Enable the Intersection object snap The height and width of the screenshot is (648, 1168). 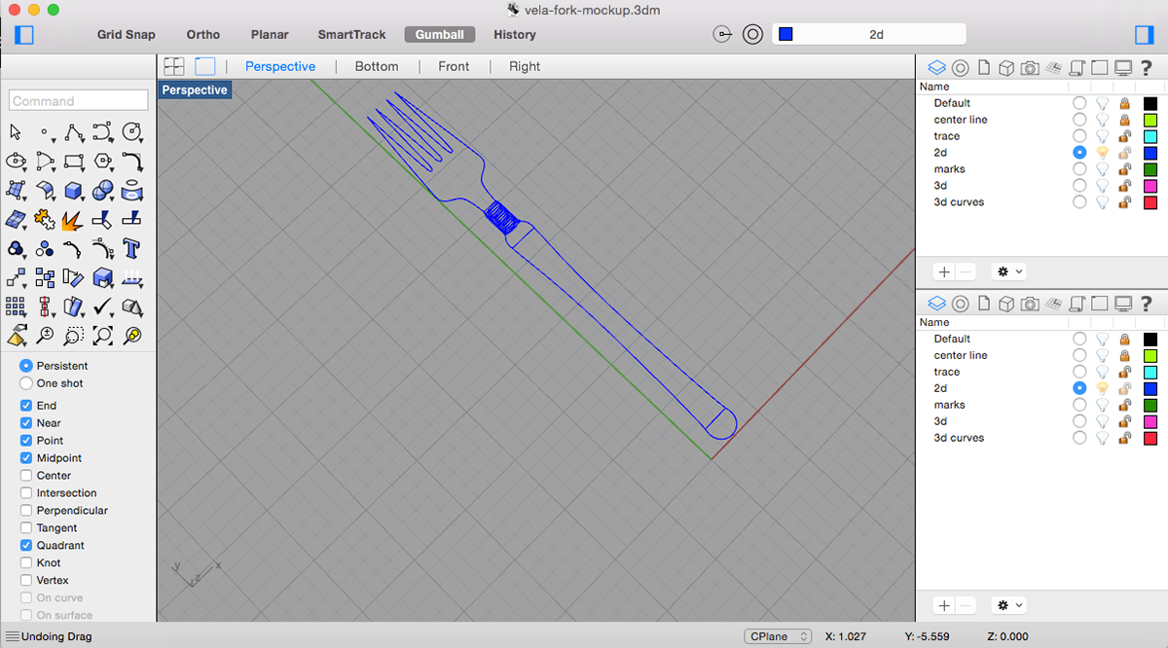[26, 493]
